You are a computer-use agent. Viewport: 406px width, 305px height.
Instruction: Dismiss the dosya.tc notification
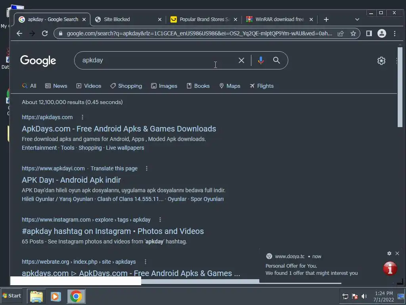(397, 253)
